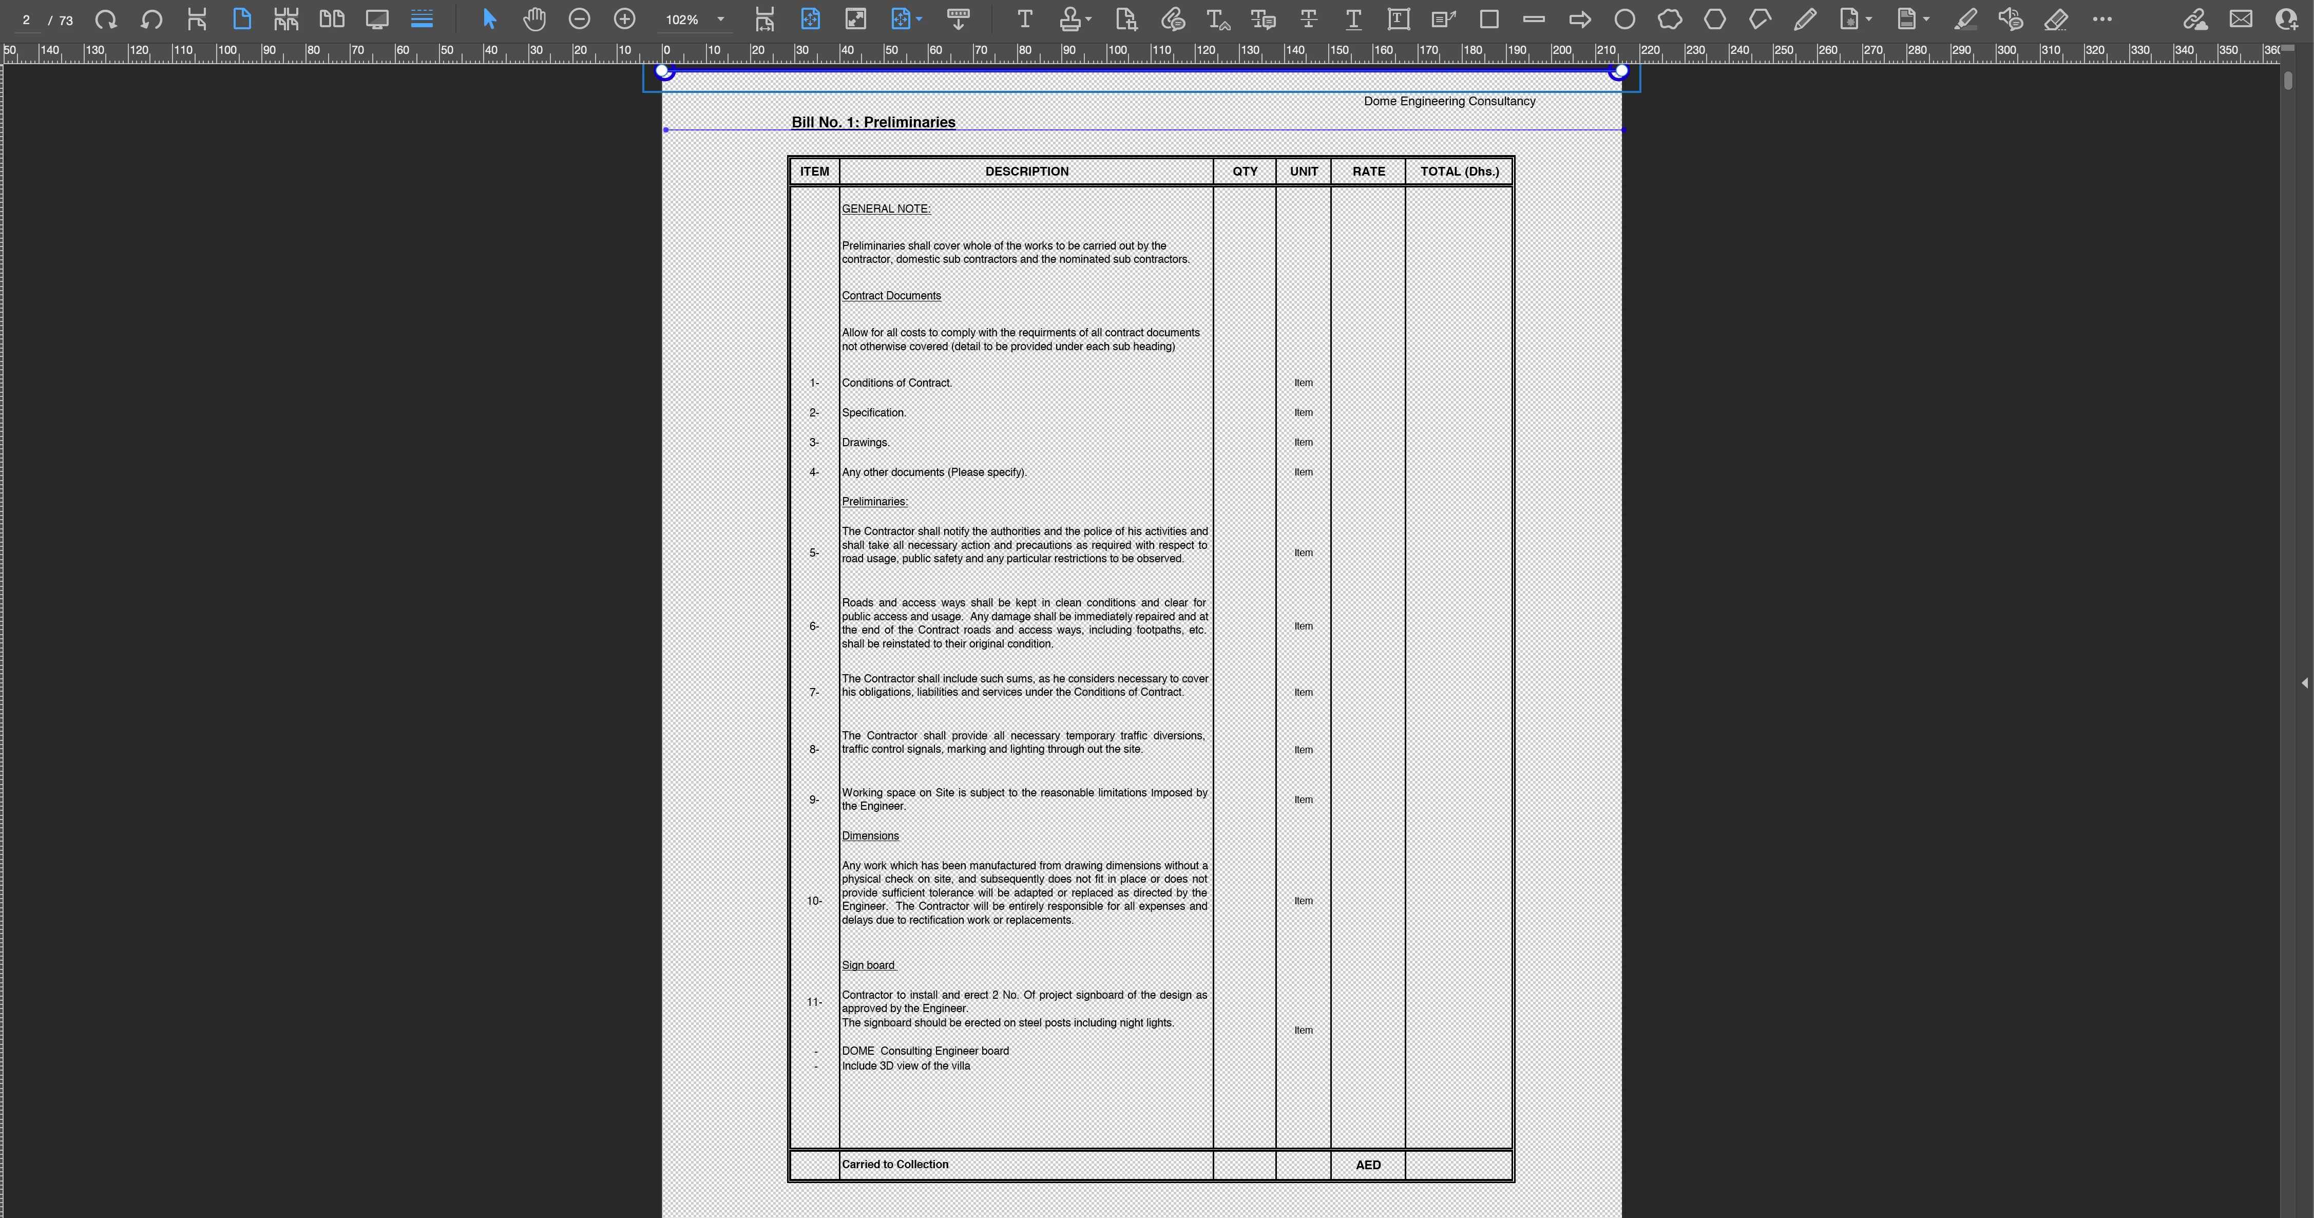Expand the Stamp tool dropdown arrow
Image resolution: width=2314 pixels, height=1218 pixels.
click(1089, 19)
